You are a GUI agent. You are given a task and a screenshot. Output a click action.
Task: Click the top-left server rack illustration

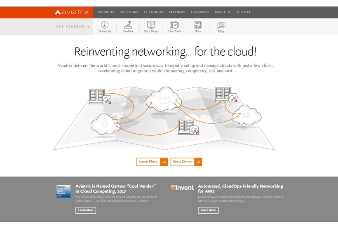(x=100, y=97)
